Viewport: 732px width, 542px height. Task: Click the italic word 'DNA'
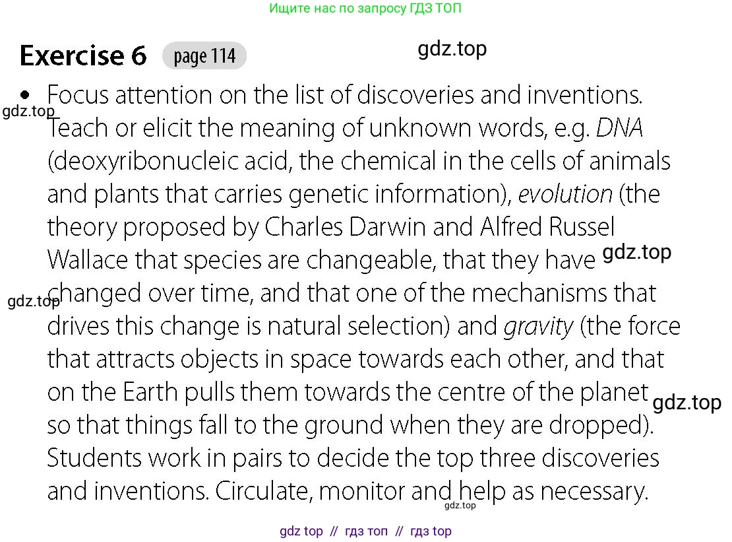tap(619, 127)
